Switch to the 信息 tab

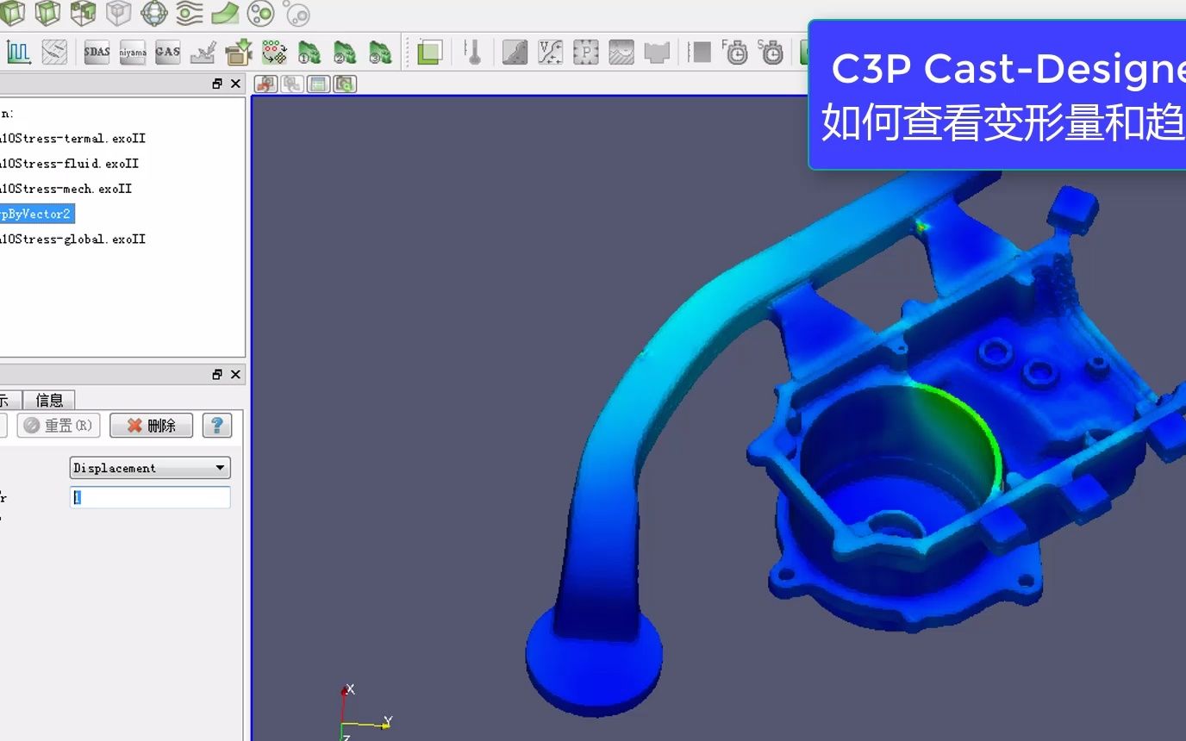click(x=49, y=400)
